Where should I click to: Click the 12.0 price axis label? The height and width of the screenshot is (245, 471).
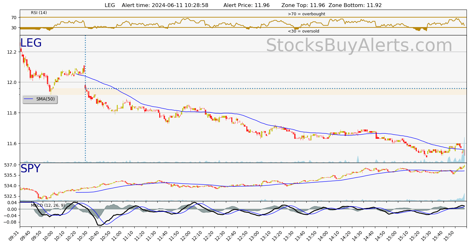tap(11, 82)
